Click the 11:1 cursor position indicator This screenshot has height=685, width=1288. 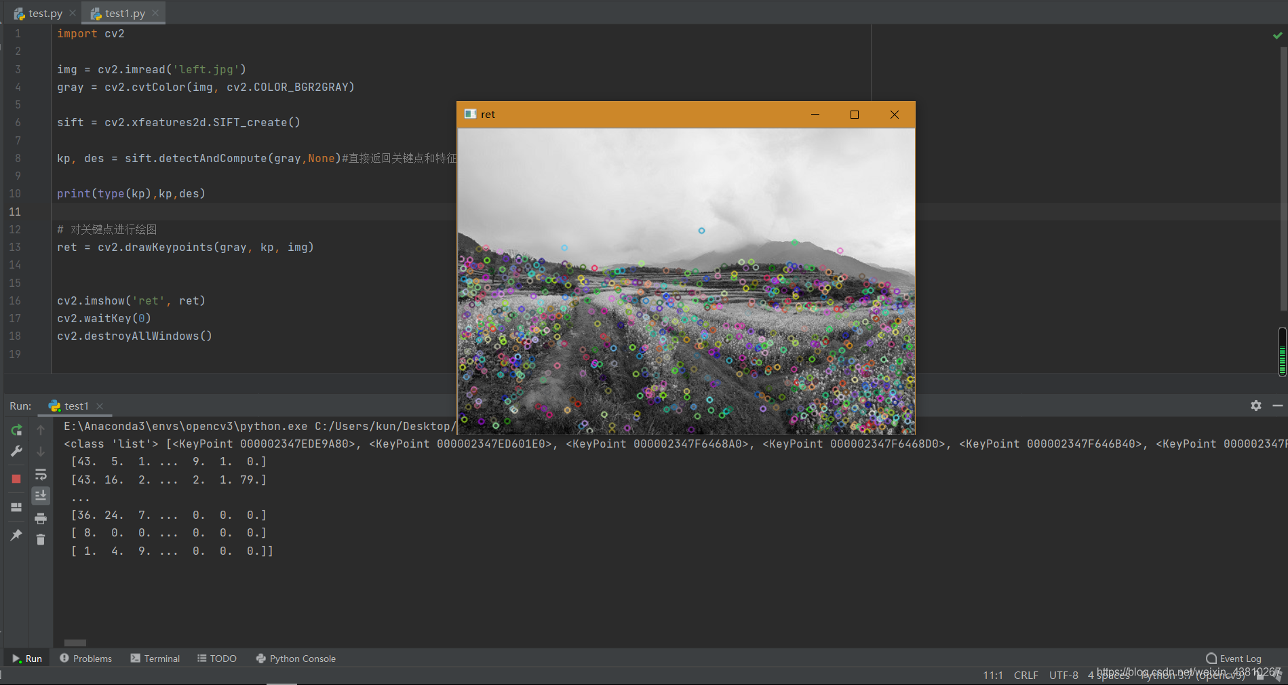993,676
